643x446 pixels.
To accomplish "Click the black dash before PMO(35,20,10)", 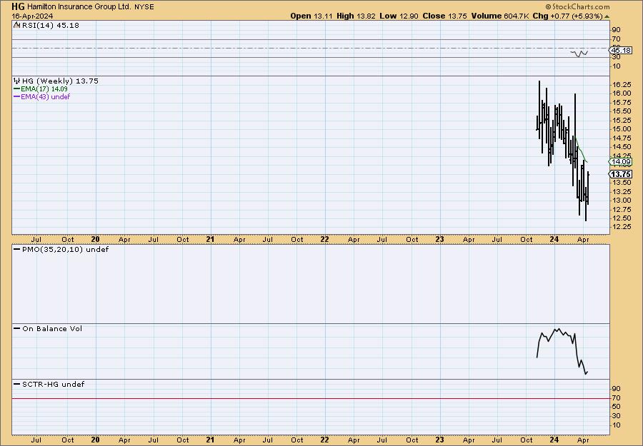I will pos(17,249).
